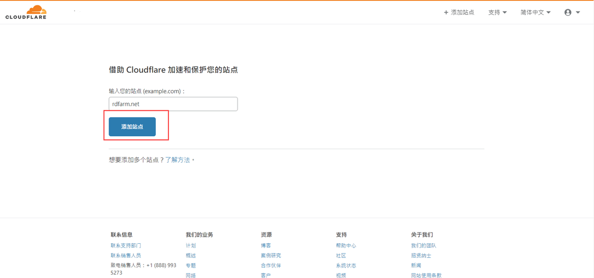Screen dimensions: 594x278
Task: Click the 输入您的站点 (example.com) label
Action: [147, 92]
